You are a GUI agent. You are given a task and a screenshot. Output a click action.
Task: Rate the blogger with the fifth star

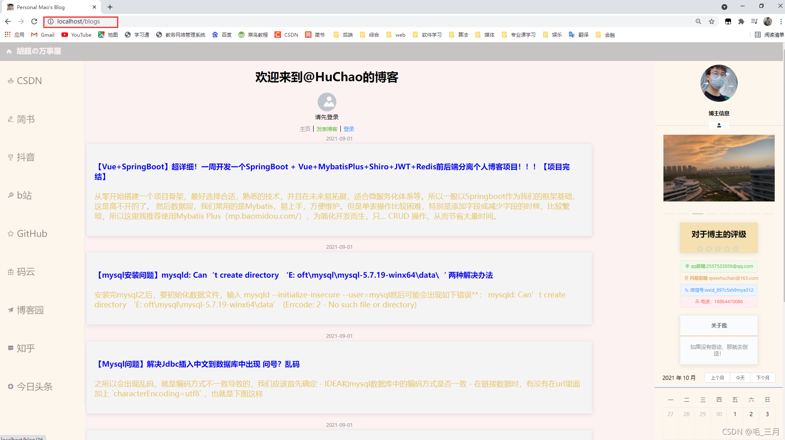pos(736,249)
